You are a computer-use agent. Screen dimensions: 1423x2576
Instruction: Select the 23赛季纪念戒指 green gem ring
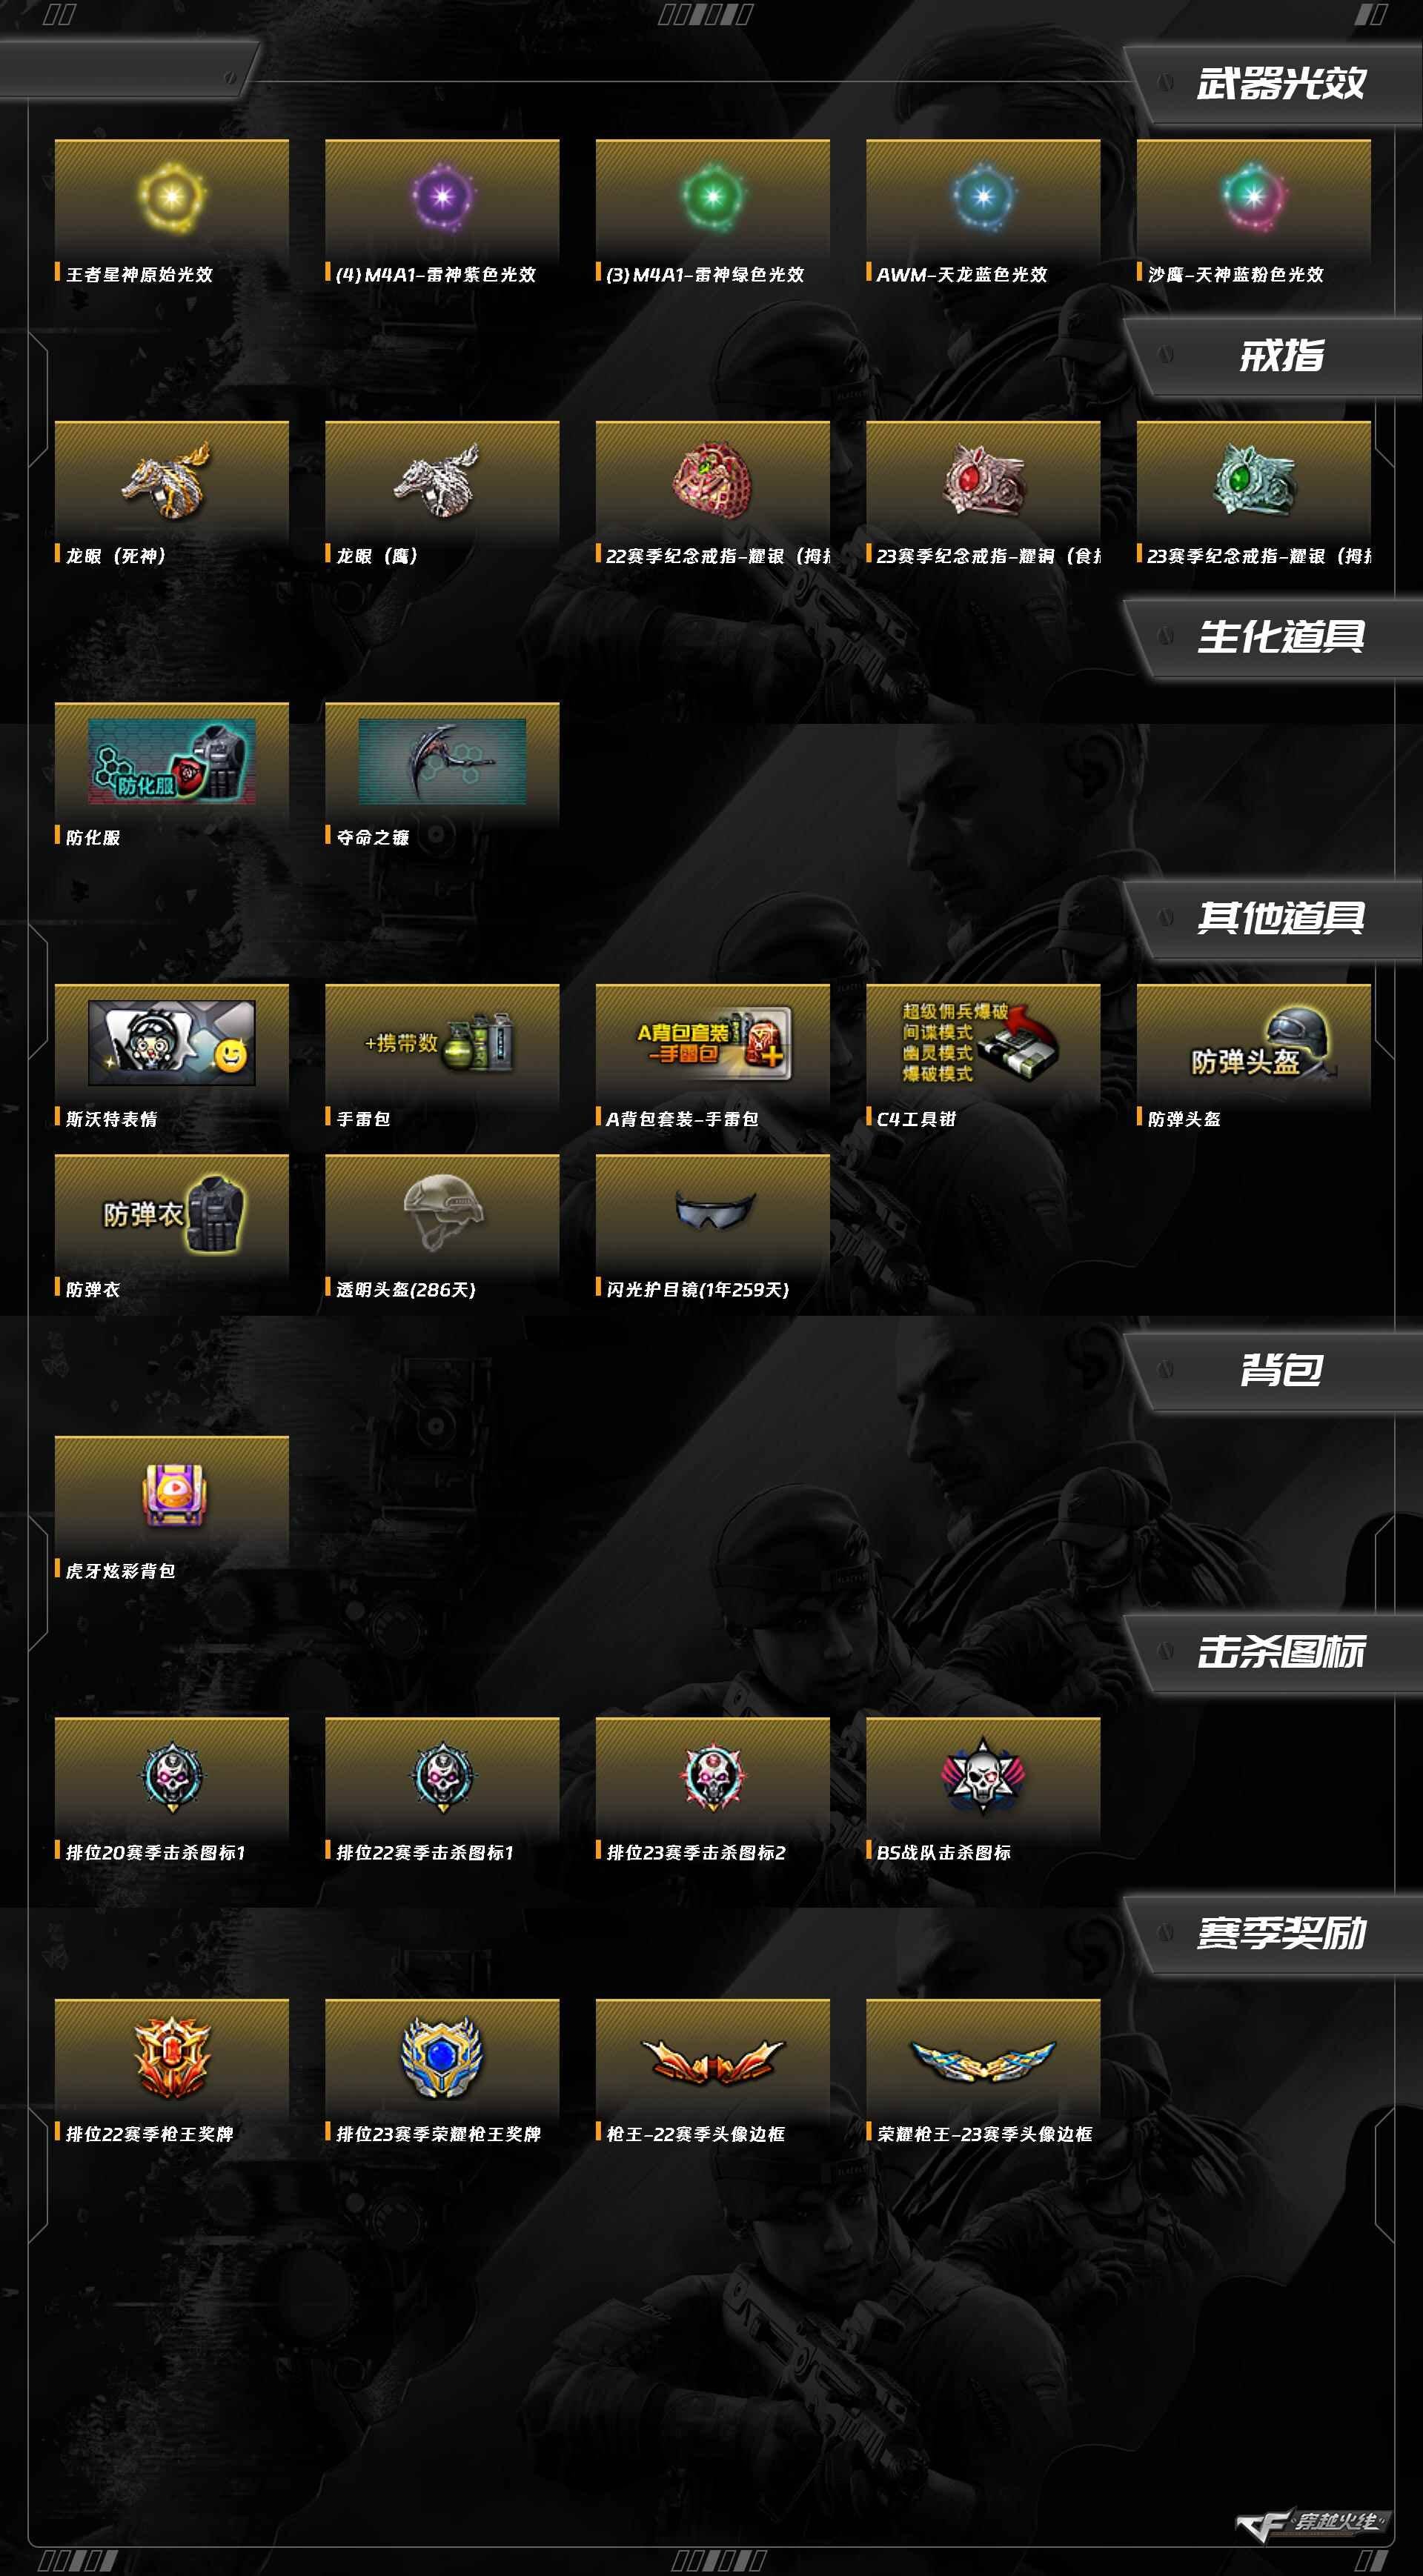[x=1253, y=480]
